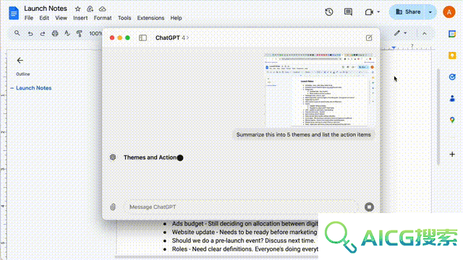The width and height of the screenshot is (463, 260).
Task: Open Google Calendar side panel icon
Action: [x=452, y=34]
